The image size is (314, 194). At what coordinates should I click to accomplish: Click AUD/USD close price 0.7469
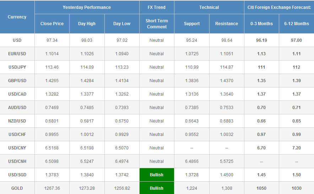[x=52, y=108]
